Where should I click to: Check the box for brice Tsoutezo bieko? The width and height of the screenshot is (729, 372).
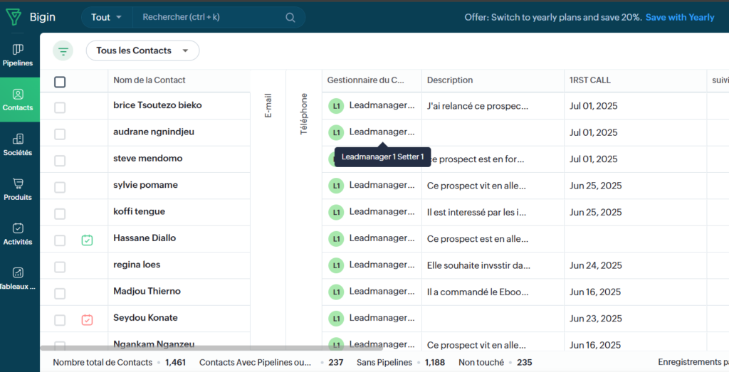coord(60,107)
